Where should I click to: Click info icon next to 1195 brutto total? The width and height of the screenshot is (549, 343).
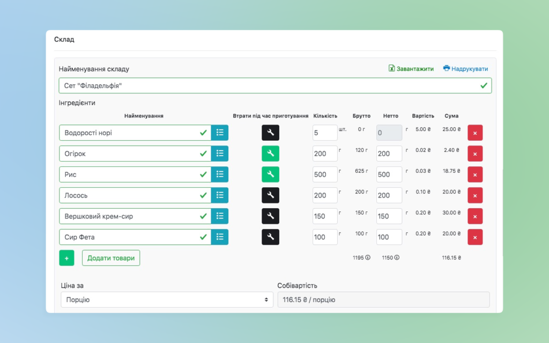[x=368, y=258]
